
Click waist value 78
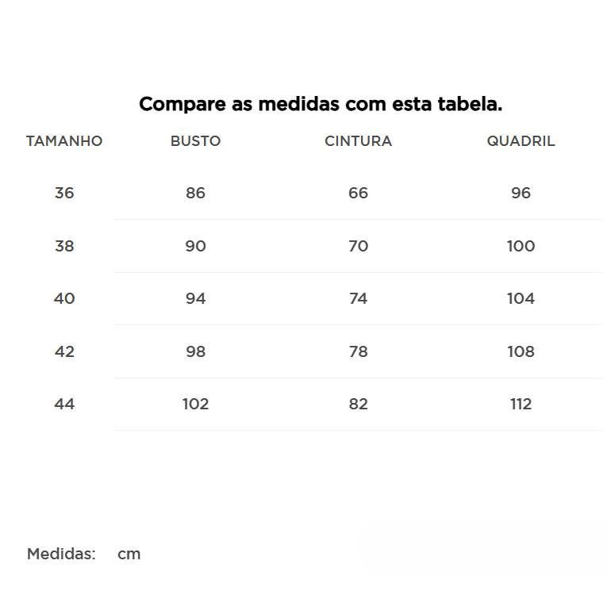click(358, 351)
